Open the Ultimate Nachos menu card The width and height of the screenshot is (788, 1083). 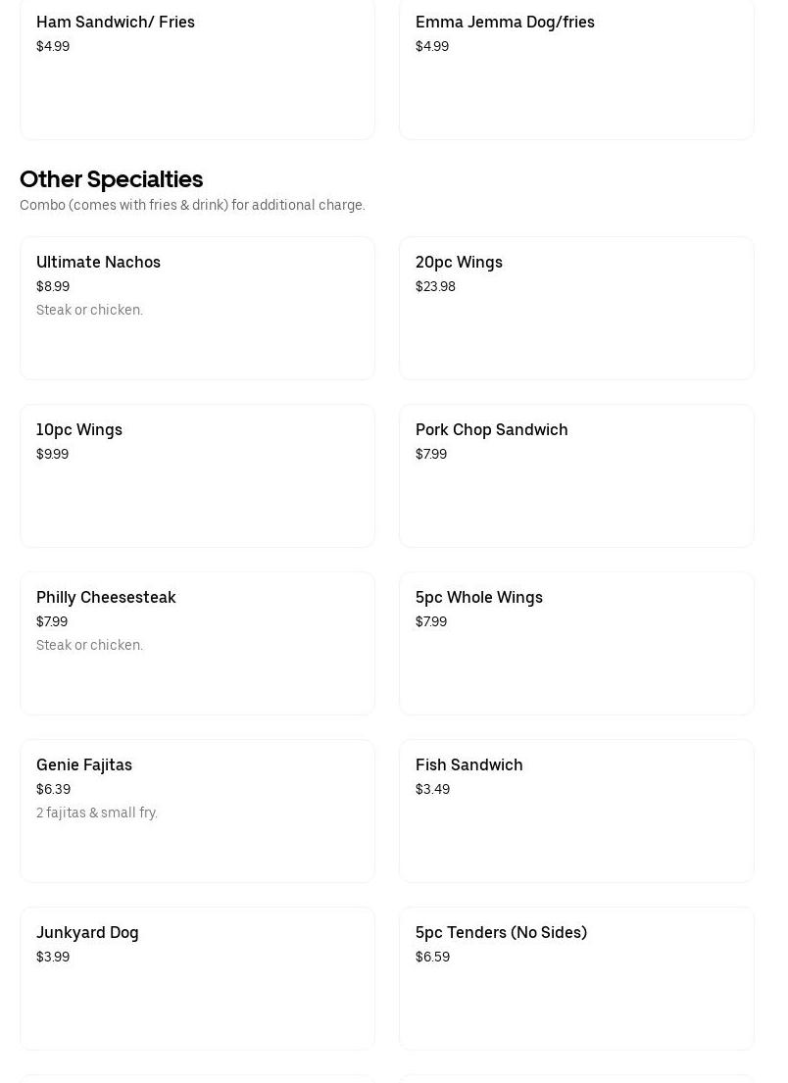pyautogui.click(x=197, y=308)
